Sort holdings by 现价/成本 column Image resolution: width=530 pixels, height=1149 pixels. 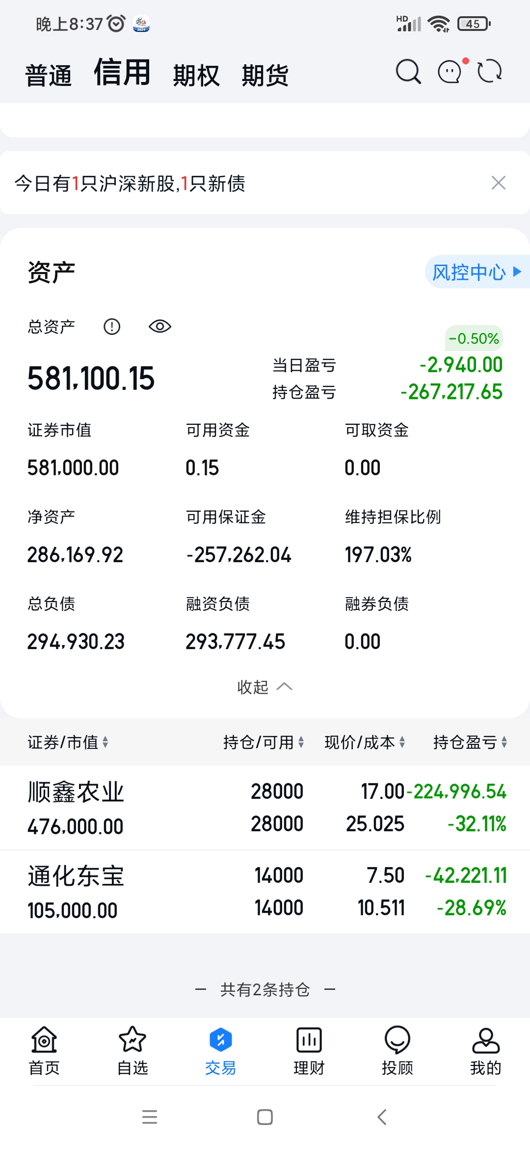tap(365, 742)
